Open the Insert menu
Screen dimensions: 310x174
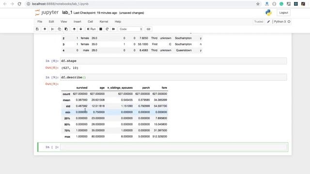point(77,21)
